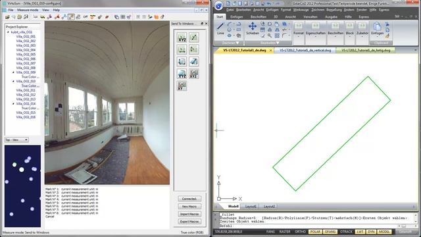
Task: Open the VirtuSurv View menu
Action: click(45, 10)
